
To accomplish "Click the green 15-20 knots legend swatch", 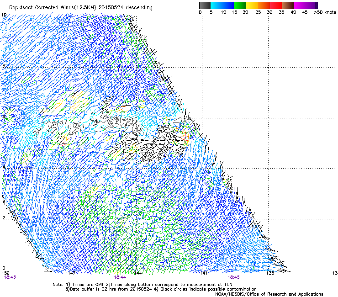I will pos(240,5).
